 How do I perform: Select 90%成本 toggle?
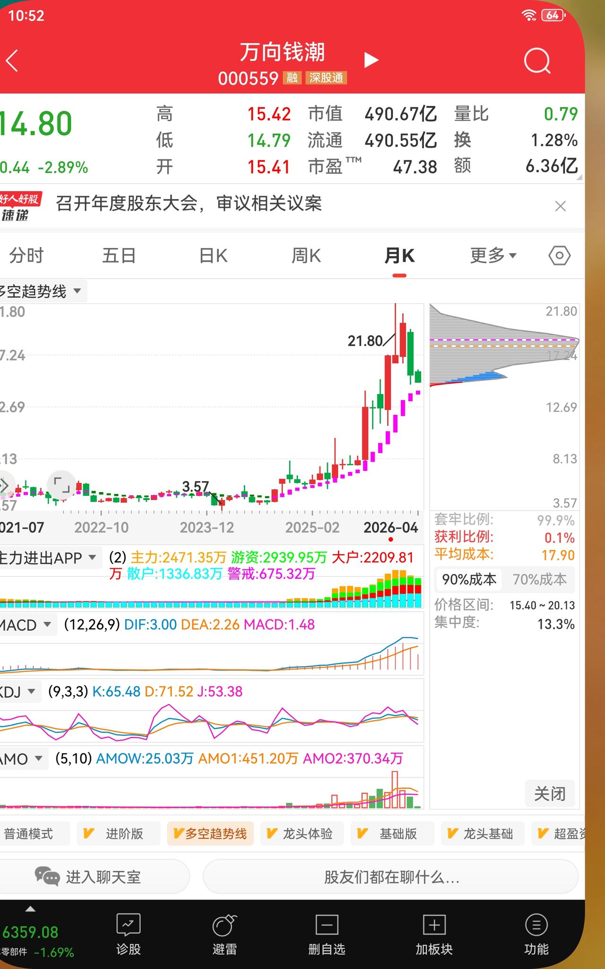click(x=469, y=579)
